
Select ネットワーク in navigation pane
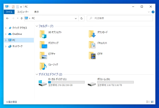coord(17,46)
